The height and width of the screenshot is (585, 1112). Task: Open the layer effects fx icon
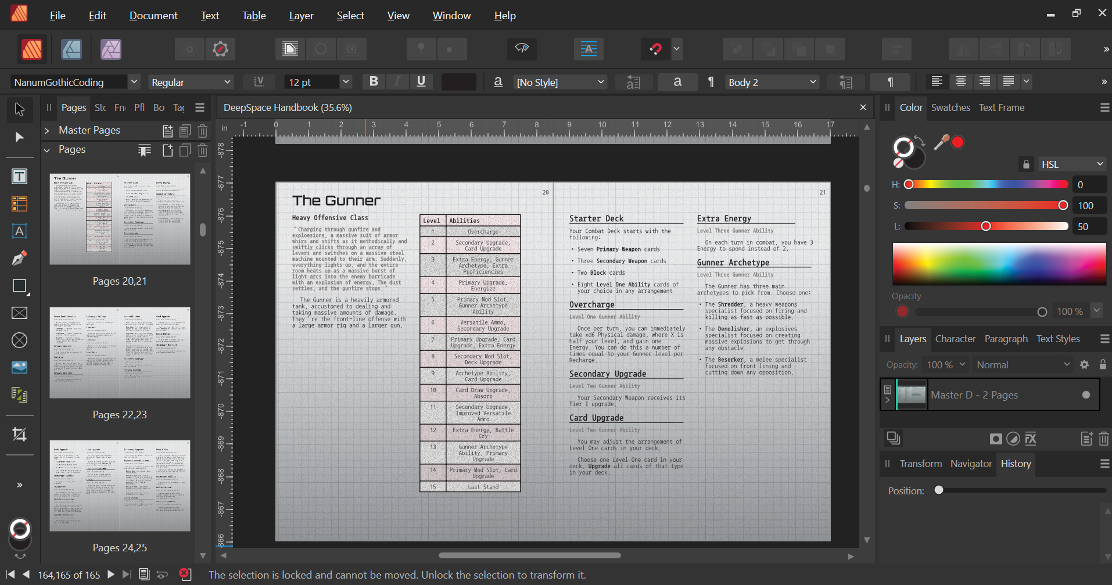tap(1031, 439)
